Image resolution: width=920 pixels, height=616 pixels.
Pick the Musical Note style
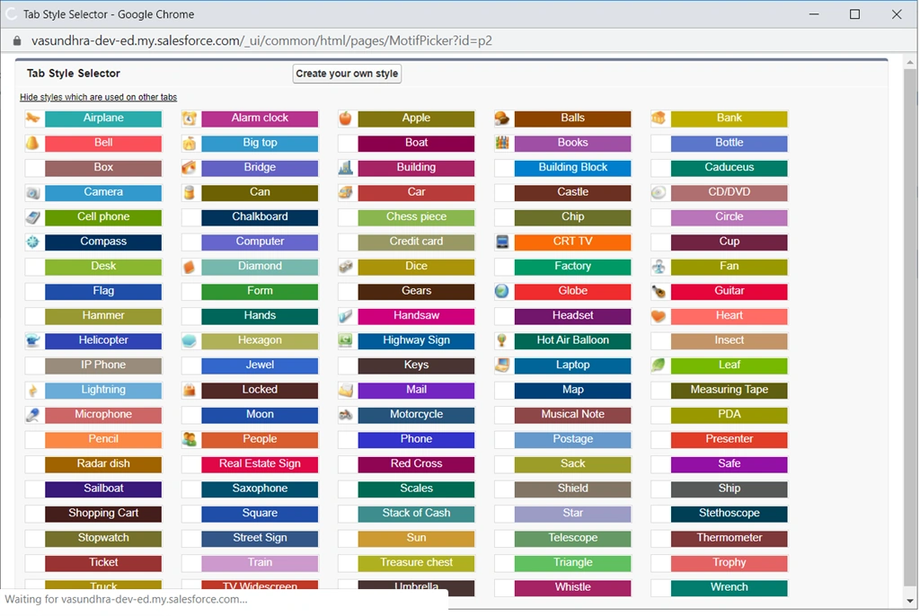coord(572,415)
